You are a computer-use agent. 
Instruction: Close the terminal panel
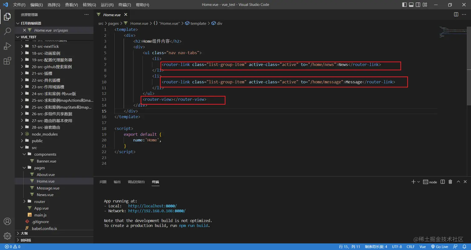(x=465, y=182)
